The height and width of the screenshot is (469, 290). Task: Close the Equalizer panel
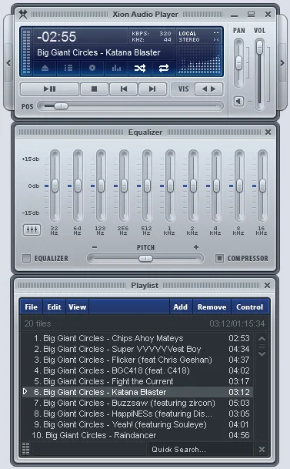coord(268,132)
